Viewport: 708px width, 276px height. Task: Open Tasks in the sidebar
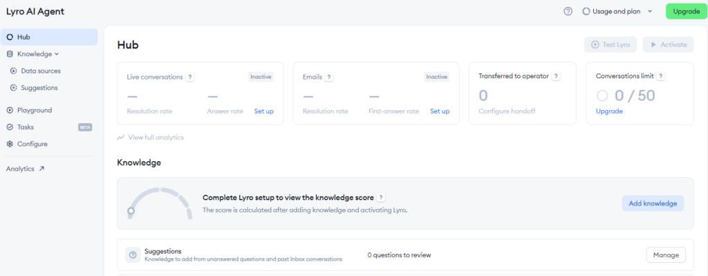pyautogui.click(x=26, y=127)
